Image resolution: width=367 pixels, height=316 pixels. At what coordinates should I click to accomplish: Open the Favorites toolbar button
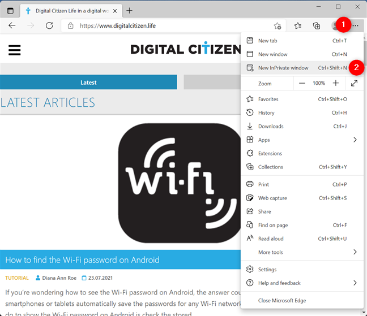coord(298,25)
